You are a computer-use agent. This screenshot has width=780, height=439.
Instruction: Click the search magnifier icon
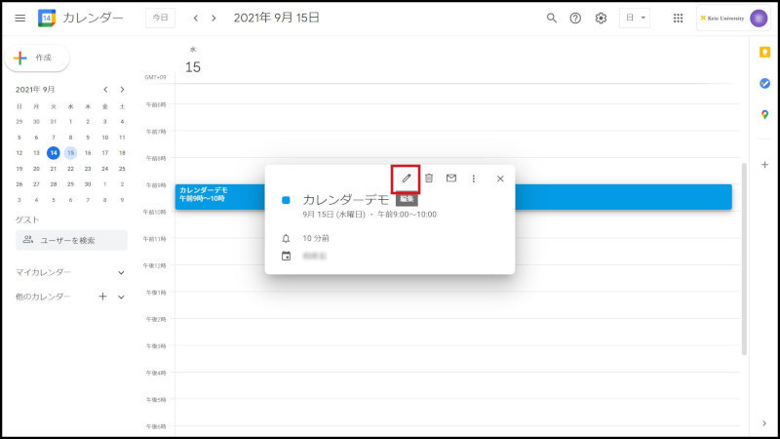tap(552, 18)
